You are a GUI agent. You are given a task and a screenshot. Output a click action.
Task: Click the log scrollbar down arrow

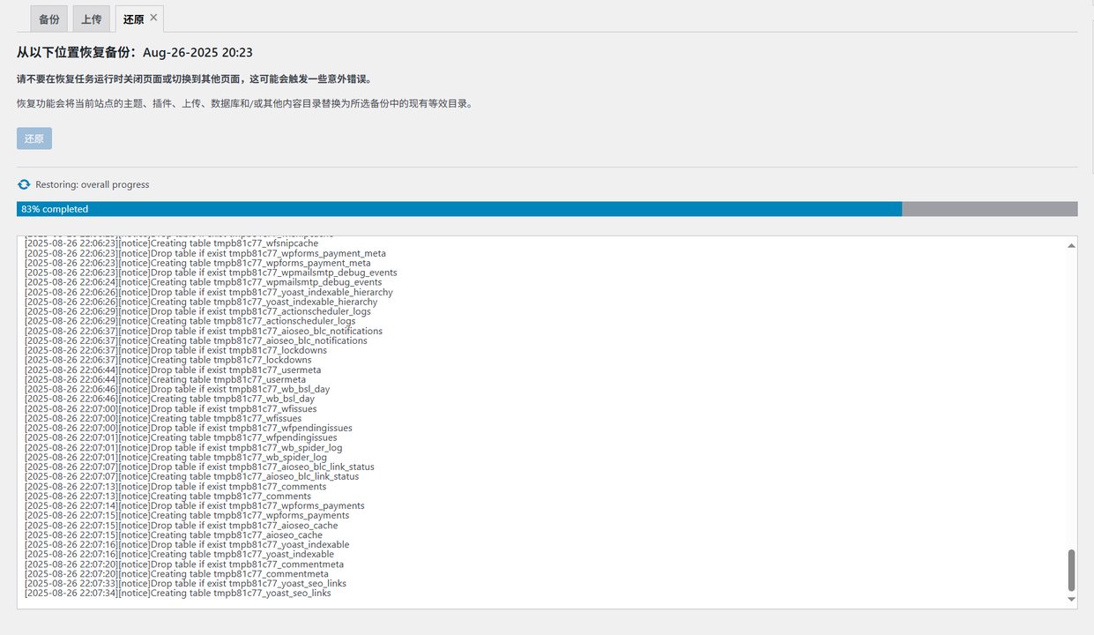[1072, 600]
